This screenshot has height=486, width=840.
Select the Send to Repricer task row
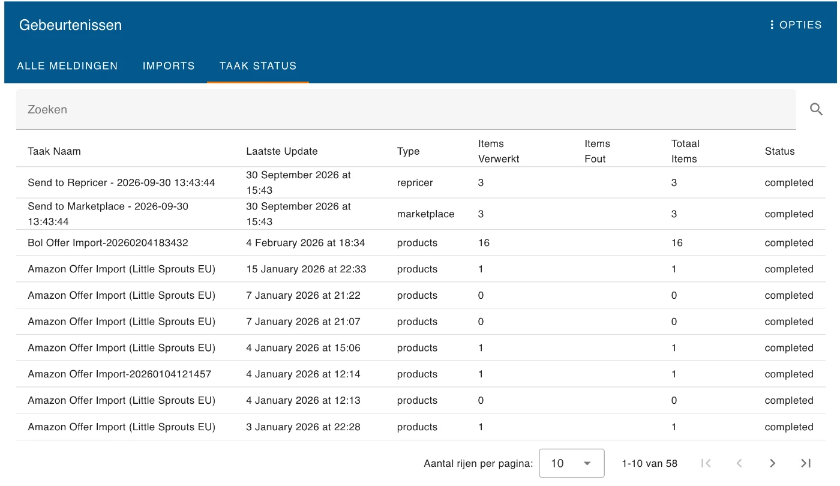point(421,182)
